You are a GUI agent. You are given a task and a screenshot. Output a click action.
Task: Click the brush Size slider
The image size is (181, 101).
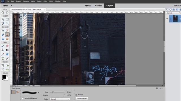pyautogui.click(x=57, y=92)
